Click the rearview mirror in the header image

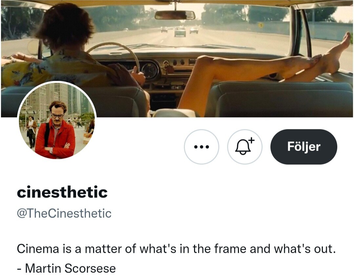(175, 15)
